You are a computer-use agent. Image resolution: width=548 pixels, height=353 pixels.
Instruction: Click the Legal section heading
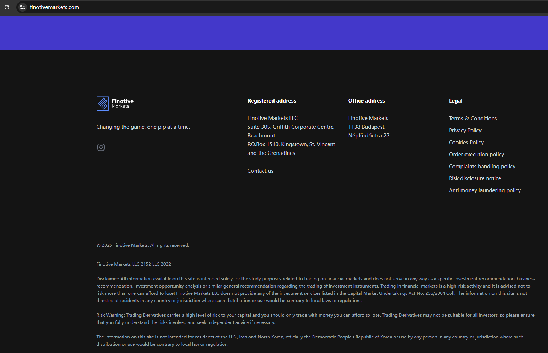click(455, 101)
